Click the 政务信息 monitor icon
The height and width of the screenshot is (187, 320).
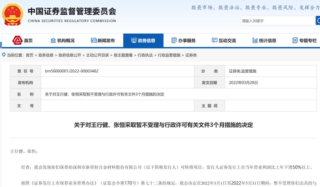pos(134,40)
